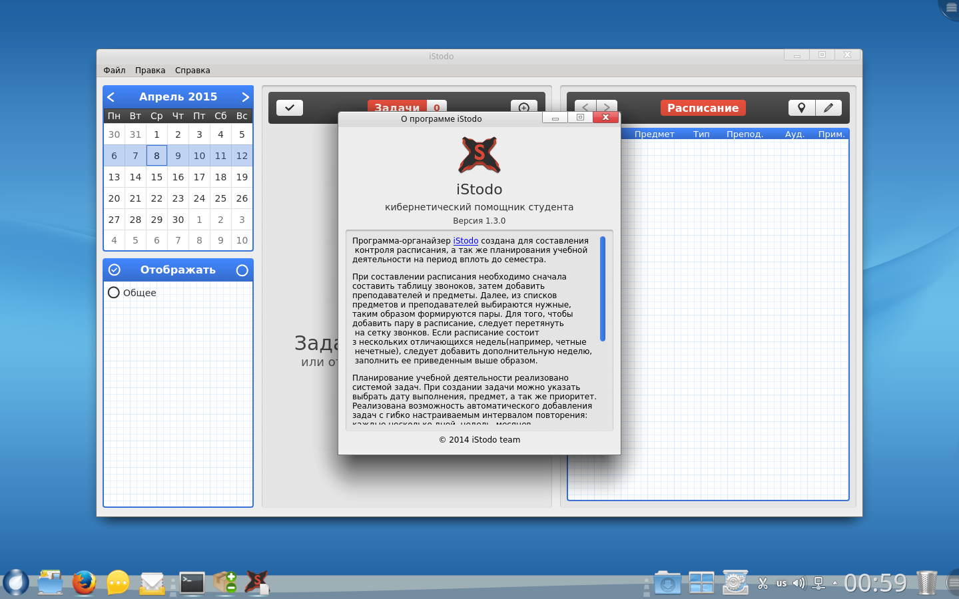The width and height of the screenshot is (959, 599).
Task: Click the red Расписание button
Action: (x=703, y=108)
